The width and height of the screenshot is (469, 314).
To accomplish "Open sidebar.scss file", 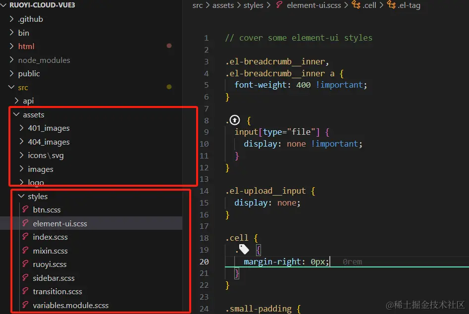I will (x=53, y=278).
